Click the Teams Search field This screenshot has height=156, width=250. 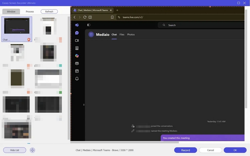[201, 25]
